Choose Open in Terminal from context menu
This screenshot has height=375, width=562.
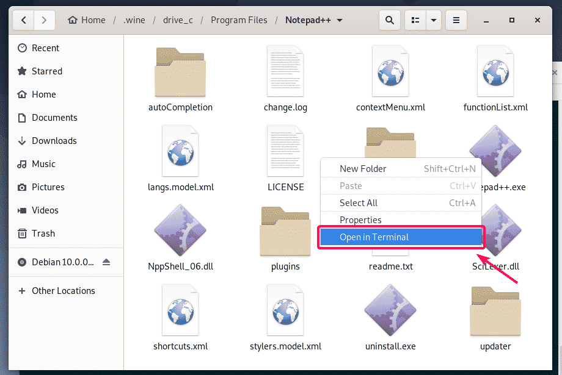tap(401, 237)
